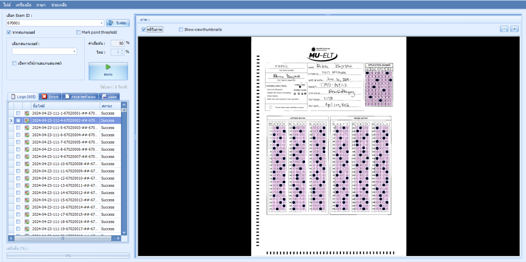This screenshot has height=262, width=526.
Task: Click the up stepper arrow of the ใหม่ percentage field
Action: click(x=122, y=51)
